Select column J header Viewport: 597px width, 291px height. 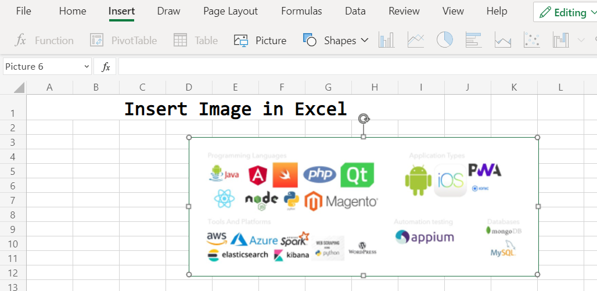(467, 88)
